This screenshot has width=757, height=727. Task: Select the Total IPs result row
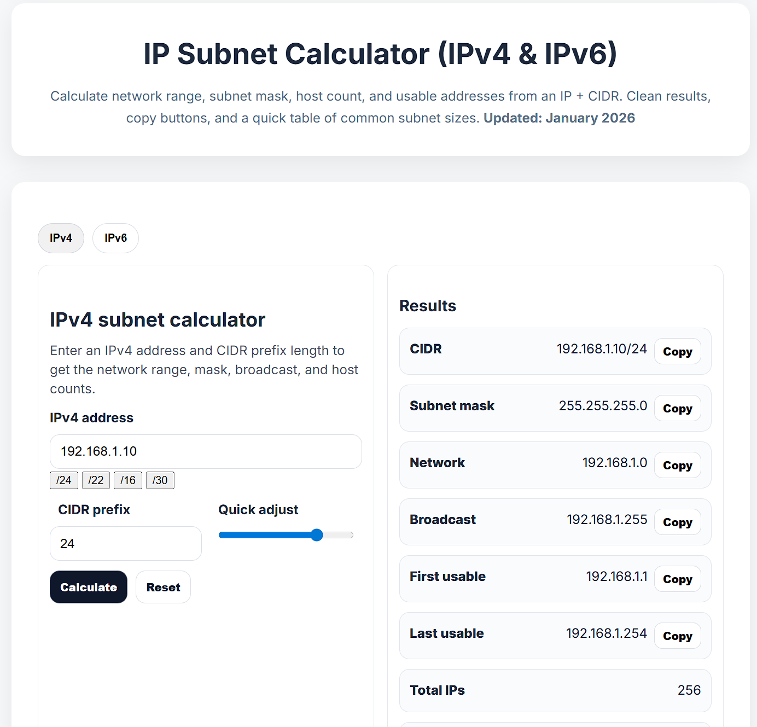click(555, 690)
